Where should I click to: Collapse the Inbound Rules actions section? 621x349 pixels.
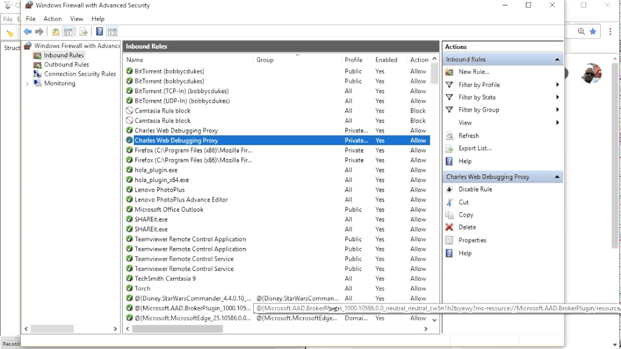[x=557, y=59]
